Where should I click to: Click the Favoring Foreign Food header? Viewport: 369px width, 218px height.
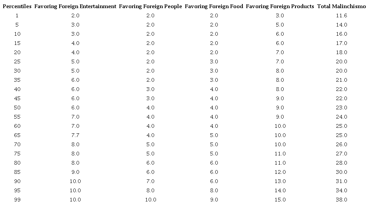coord(214,6)
